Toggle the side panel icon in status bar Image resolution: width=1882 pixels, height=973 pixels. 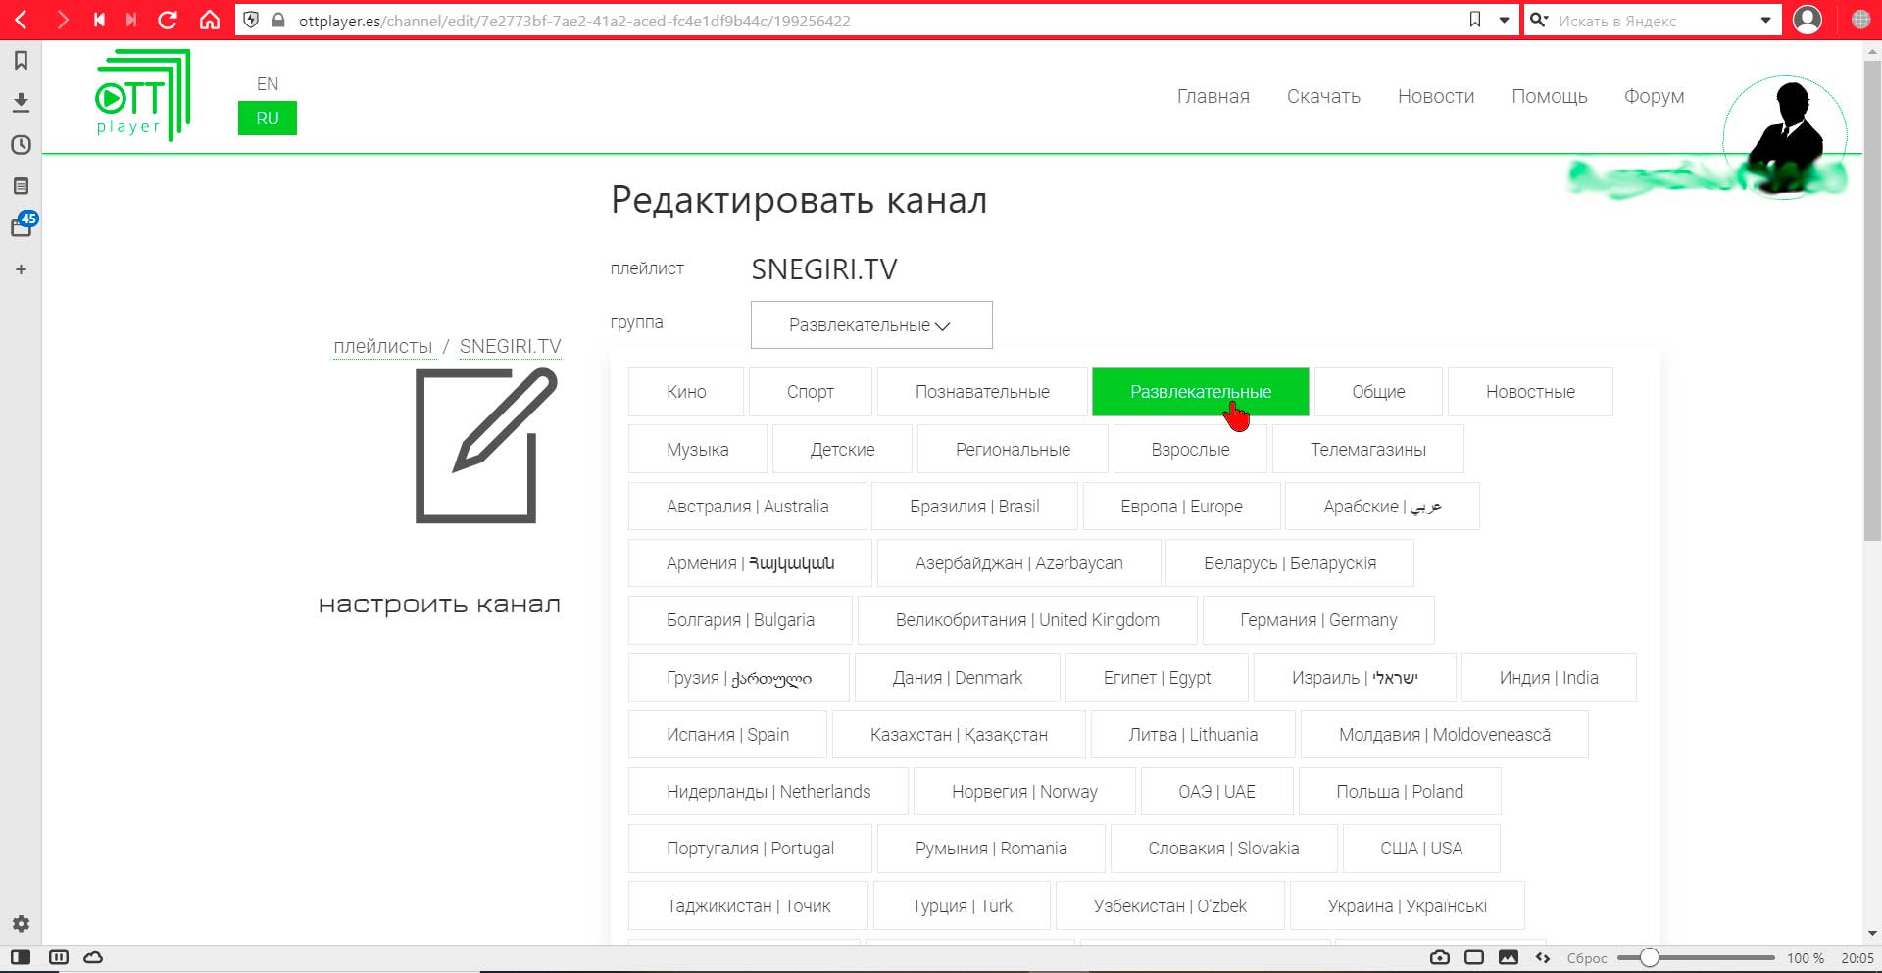click(x=21, y=957)
